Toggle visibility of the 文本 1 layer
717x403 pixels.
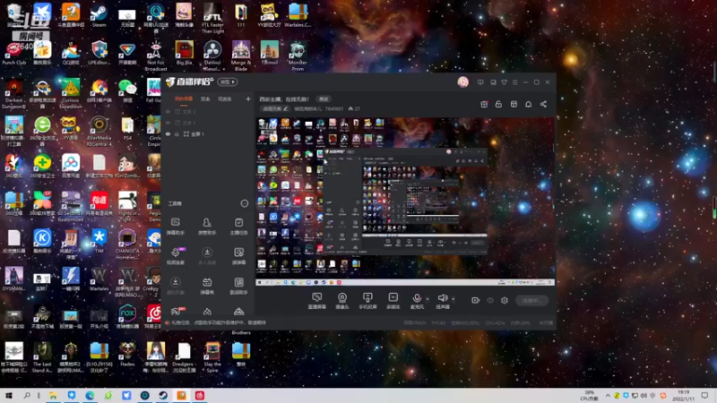click(168, 123)
